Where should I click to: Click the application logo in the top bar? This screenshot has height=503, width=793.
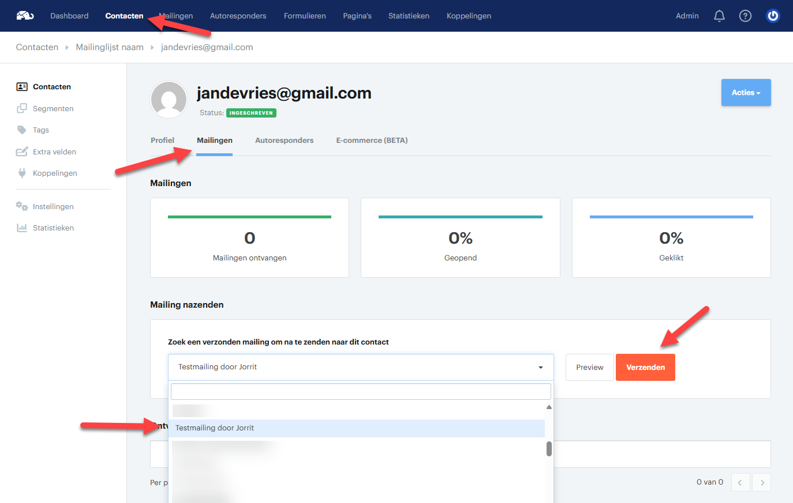(25, 16)
